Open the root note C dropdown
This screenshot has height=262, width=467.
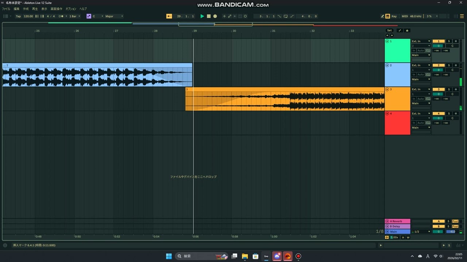pos(98,16)
